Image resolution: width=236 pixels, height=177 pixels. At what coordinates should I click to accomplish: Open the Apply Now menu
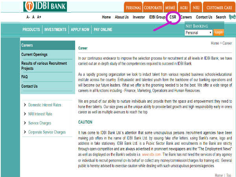coord(80,29)
